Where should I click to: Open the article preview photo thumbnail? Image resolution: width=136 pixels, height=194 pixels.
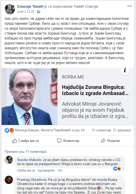(x=30, y=96)
